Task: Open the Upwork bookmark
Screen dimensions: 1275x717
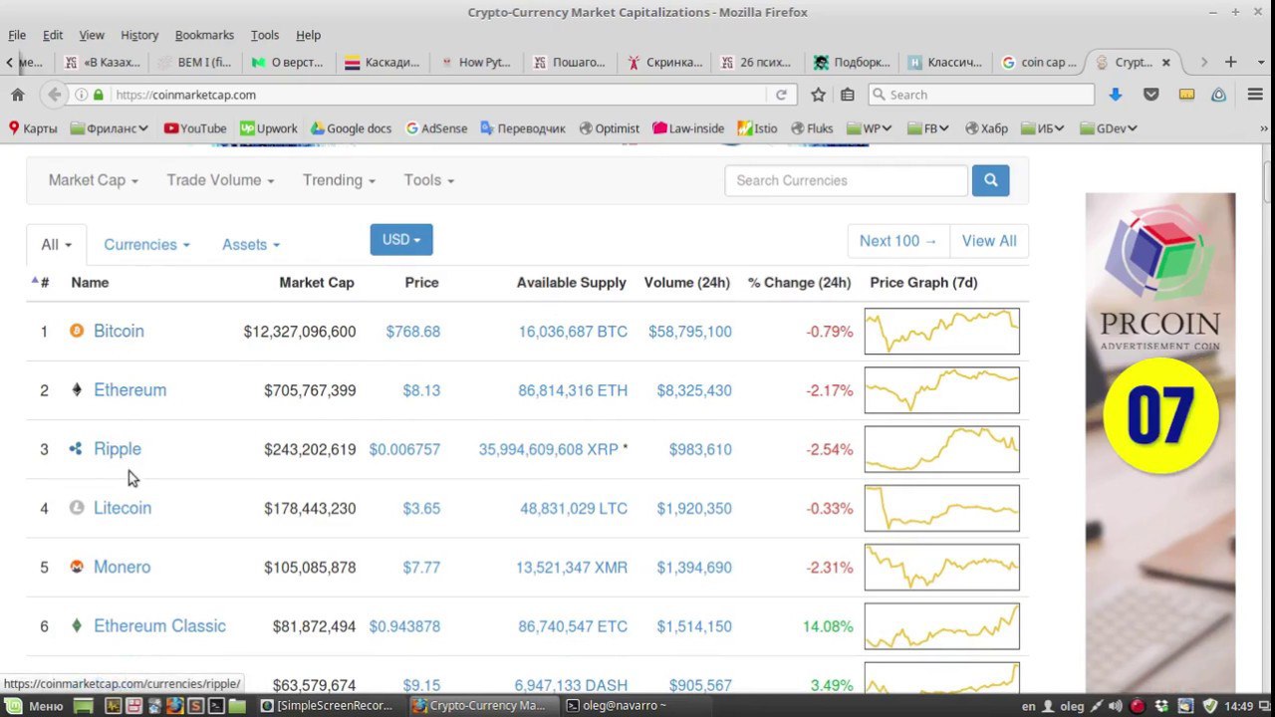Action: 268,128
